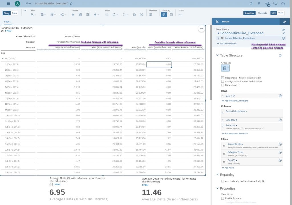
Task: Insert a chart from the Insert group
Action: 73,15
